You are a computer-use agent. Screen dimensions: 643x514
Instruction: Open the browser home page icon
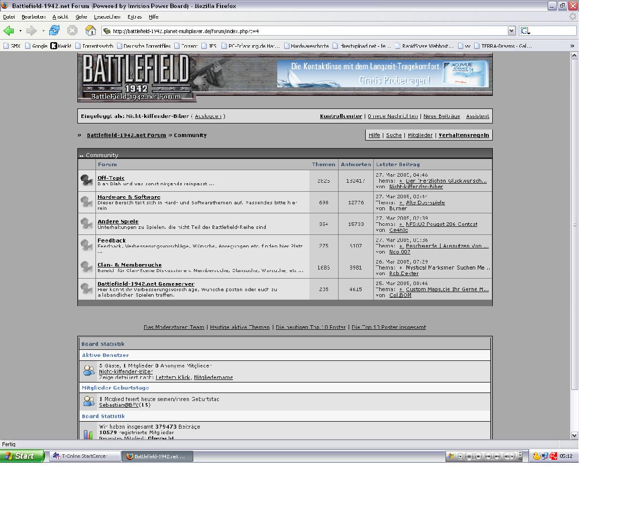tap(90, 31)
